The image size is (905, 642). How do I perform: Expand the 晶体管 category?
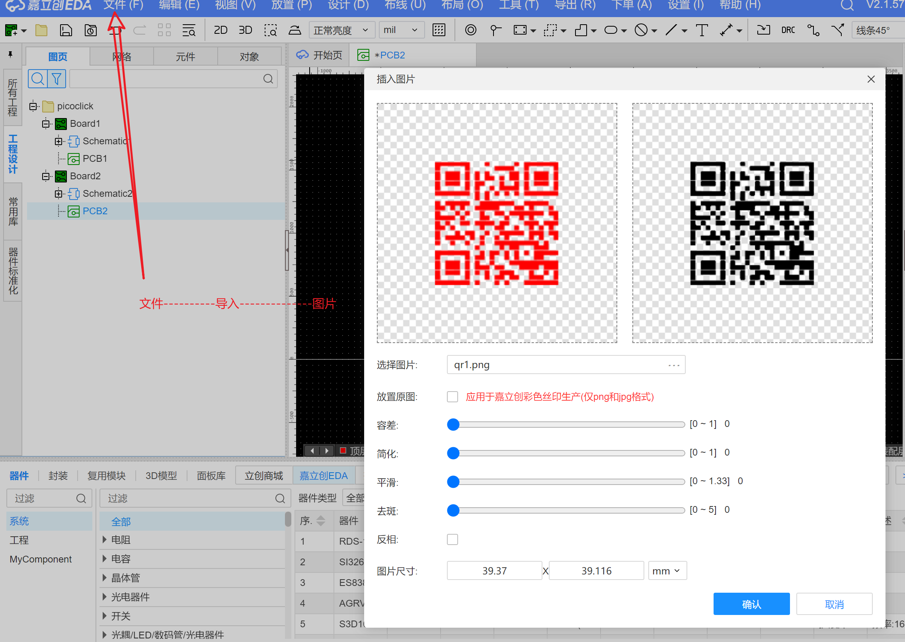tap(104, 578)
